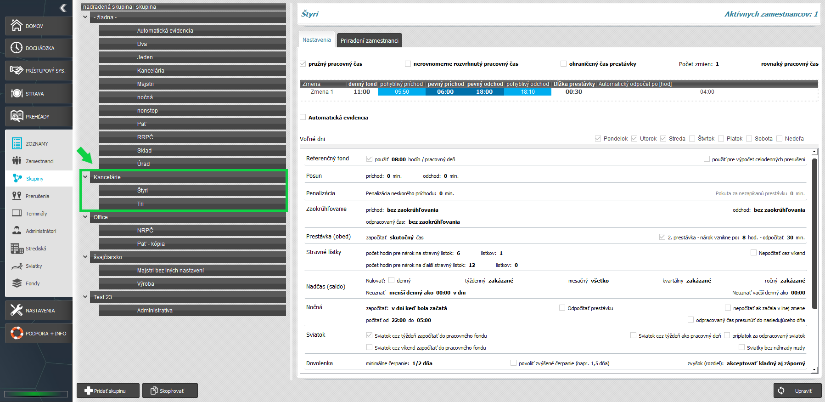Select the Skupiny group icon
The image size is (825, 402).
[17, 178]
